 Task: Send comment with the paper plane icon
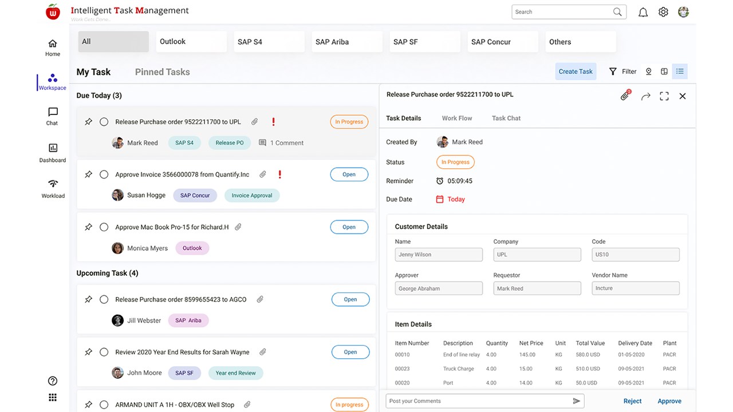(x=577, y=401)
